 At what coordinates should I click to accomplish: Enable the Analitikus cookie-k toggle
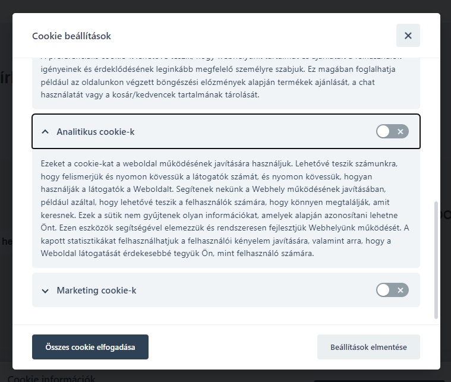[392, 131]
